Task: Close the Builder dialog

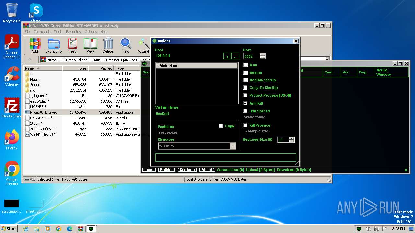Action: pos(296,41)
